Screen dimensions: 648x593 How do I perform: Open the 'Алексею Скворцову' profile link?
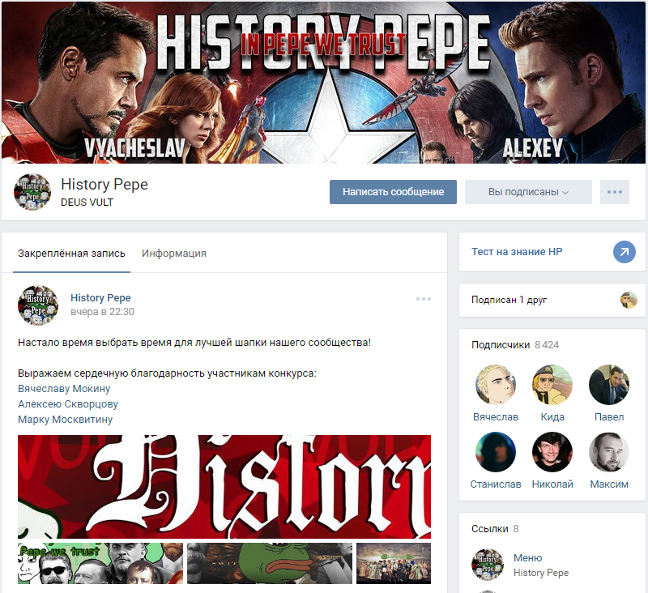point(68,403)
